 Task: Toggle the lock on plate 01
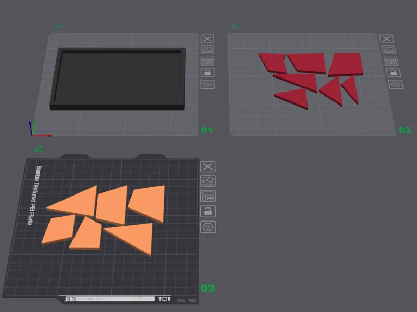point(207,72)
